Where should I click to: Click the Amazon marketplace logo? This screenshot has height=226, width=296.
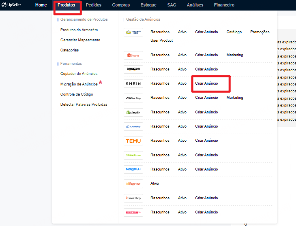point(133,69)
